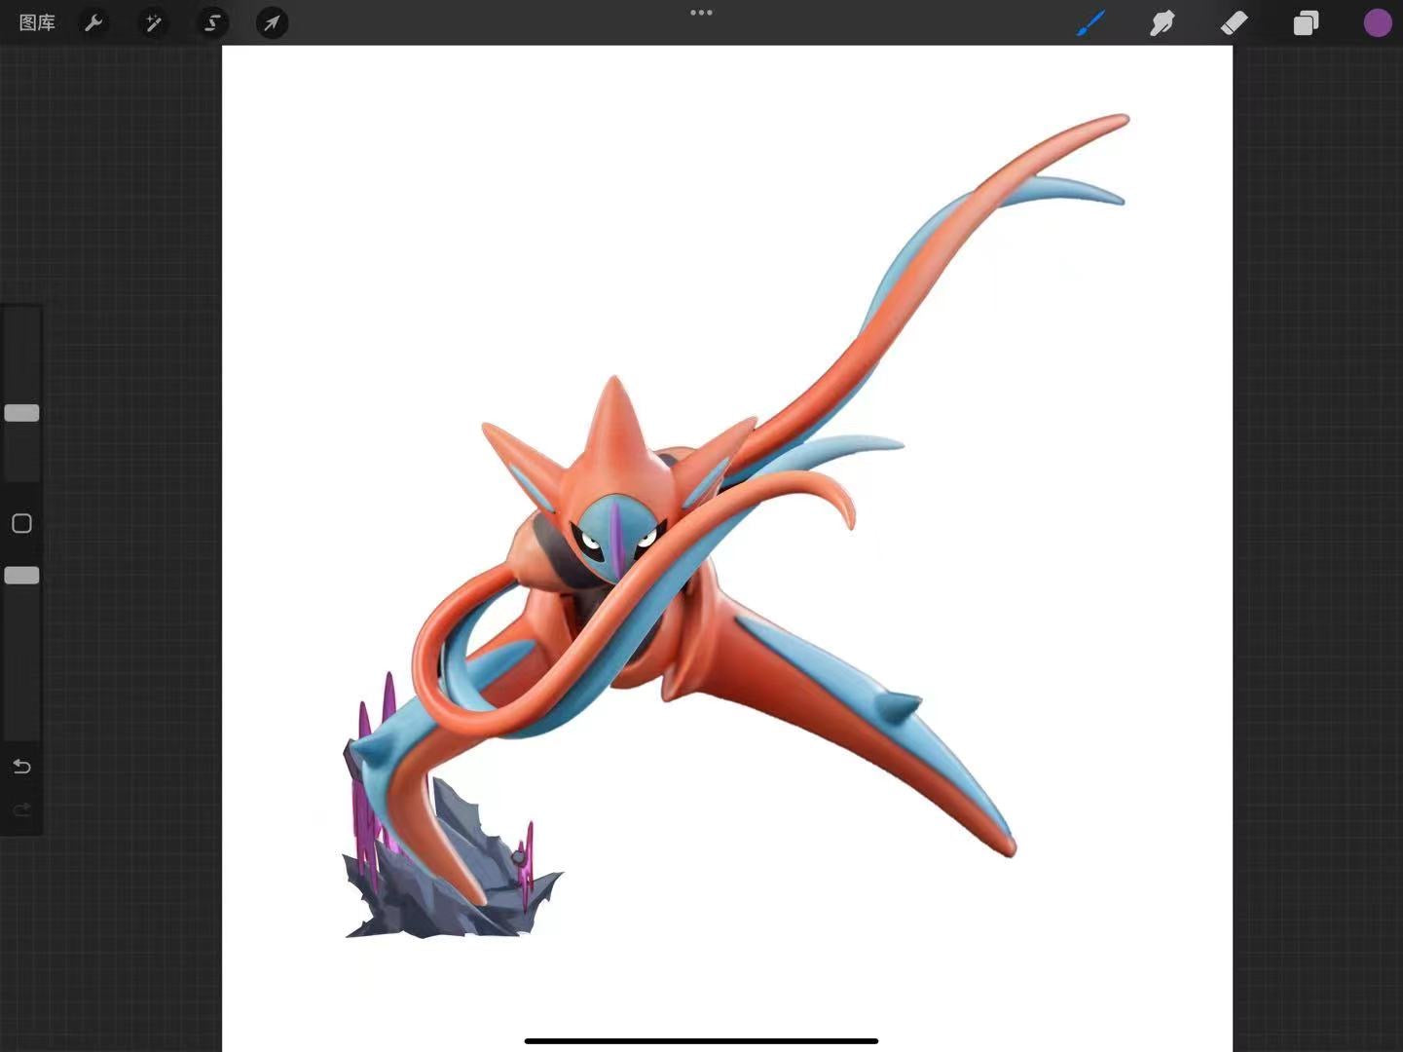Tap the square modify button in sidebar

point(21,524)
